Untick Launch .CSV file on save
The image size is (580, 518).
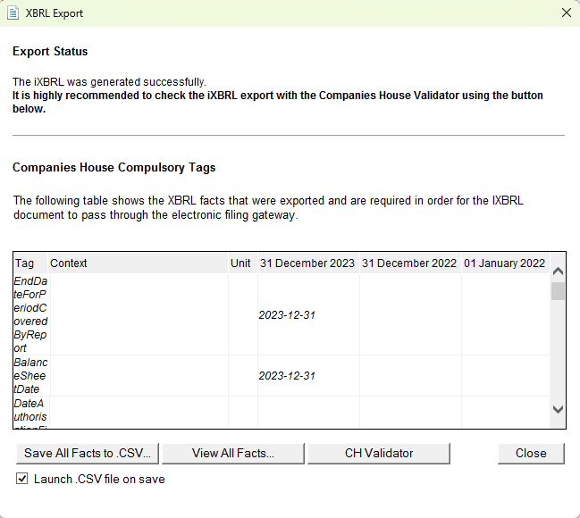click(21, 479)
